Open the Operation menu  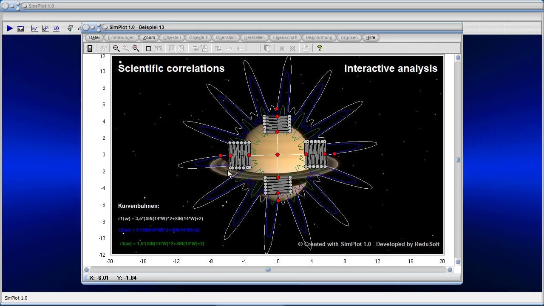[226, 37]
